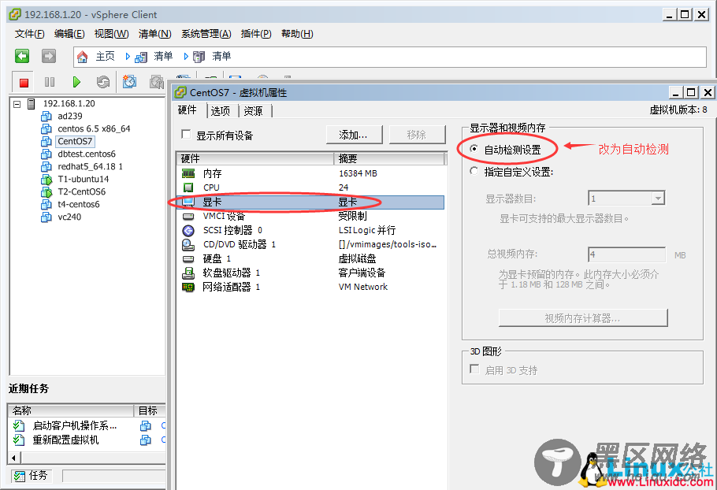Click the running VM icon next to T2-CentOS6

[x=46, y=192]
